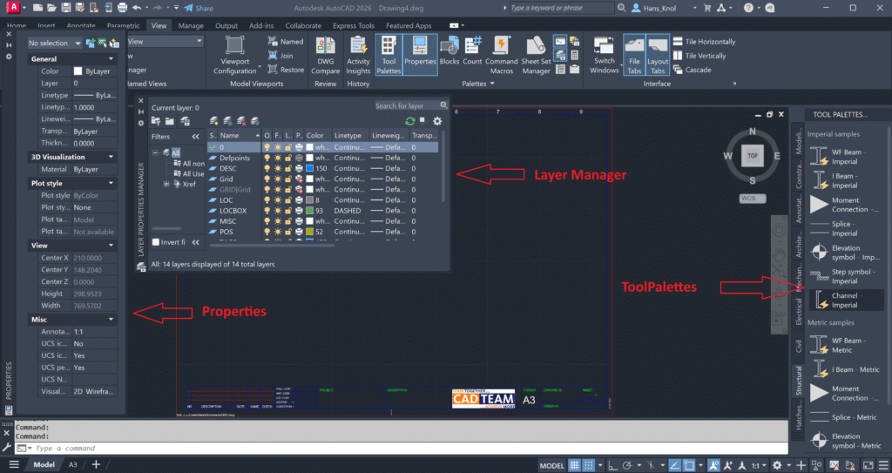Toggle lock on the LOC layer
This screenshot has width=892, height=473.
pyautogui.click(x=288, y=200)
